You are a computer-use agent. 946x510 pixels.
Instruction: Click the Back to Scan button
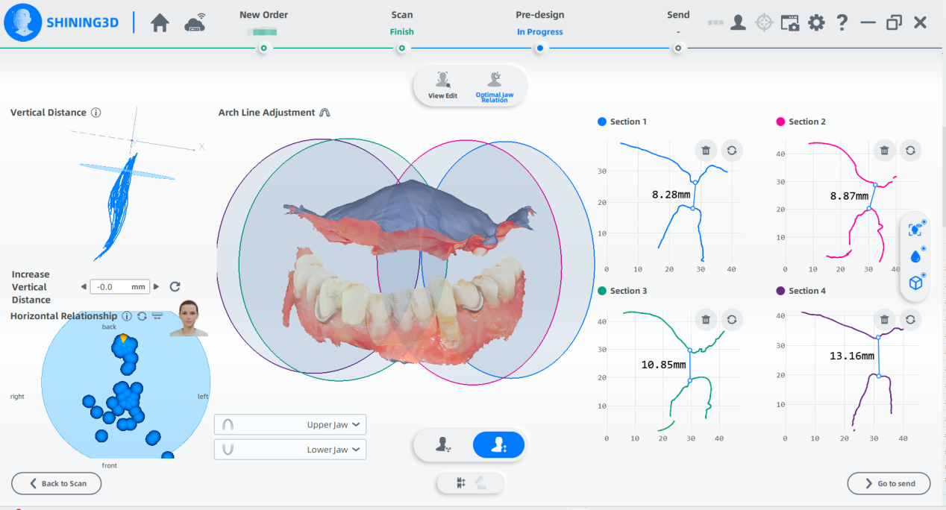tap(57, 483)
